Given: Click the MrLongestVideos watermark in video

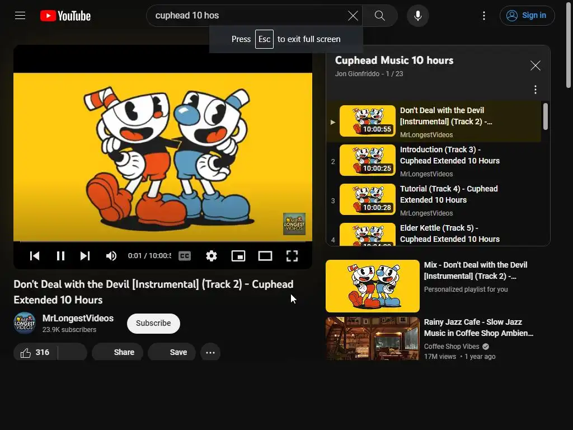Looking at the screenshot, I should click(294, 224).
